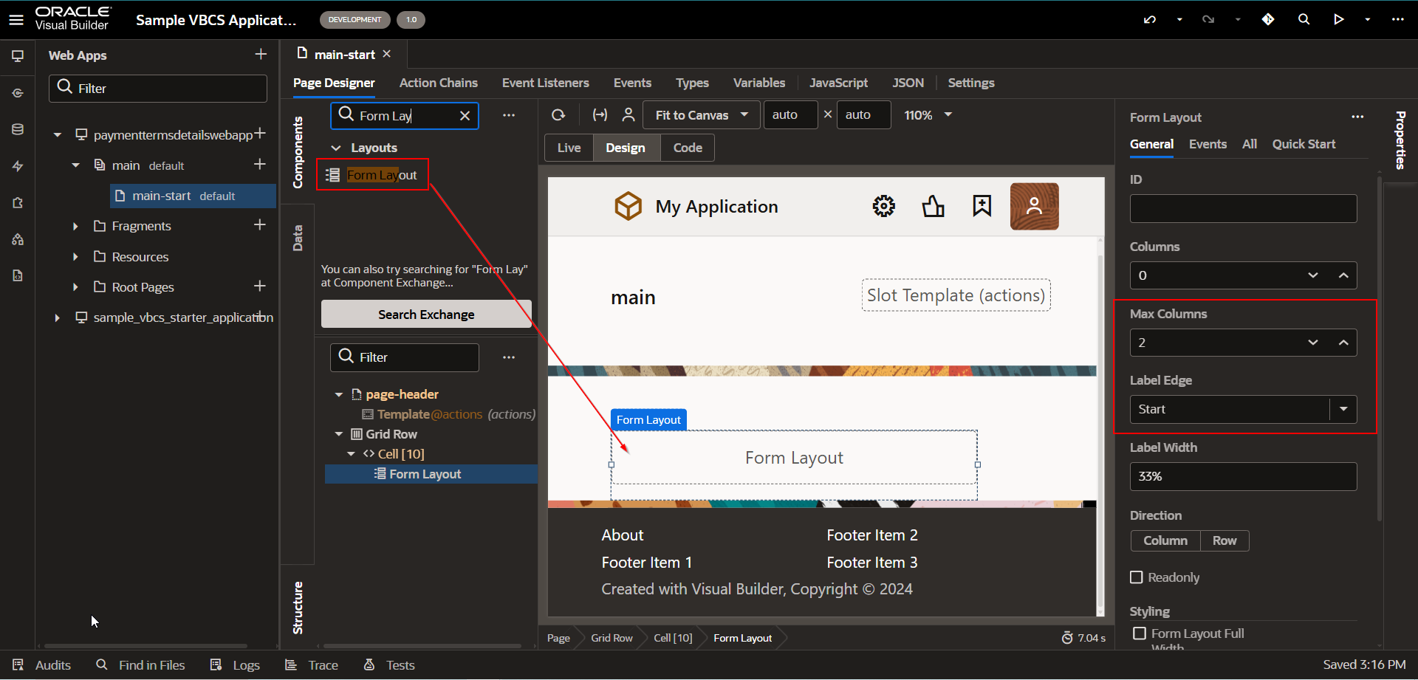Image resolution: width=1418 pixels, height=680 pixels.
Task: Increase the Max Columns value
Action: pos(1343,343)
